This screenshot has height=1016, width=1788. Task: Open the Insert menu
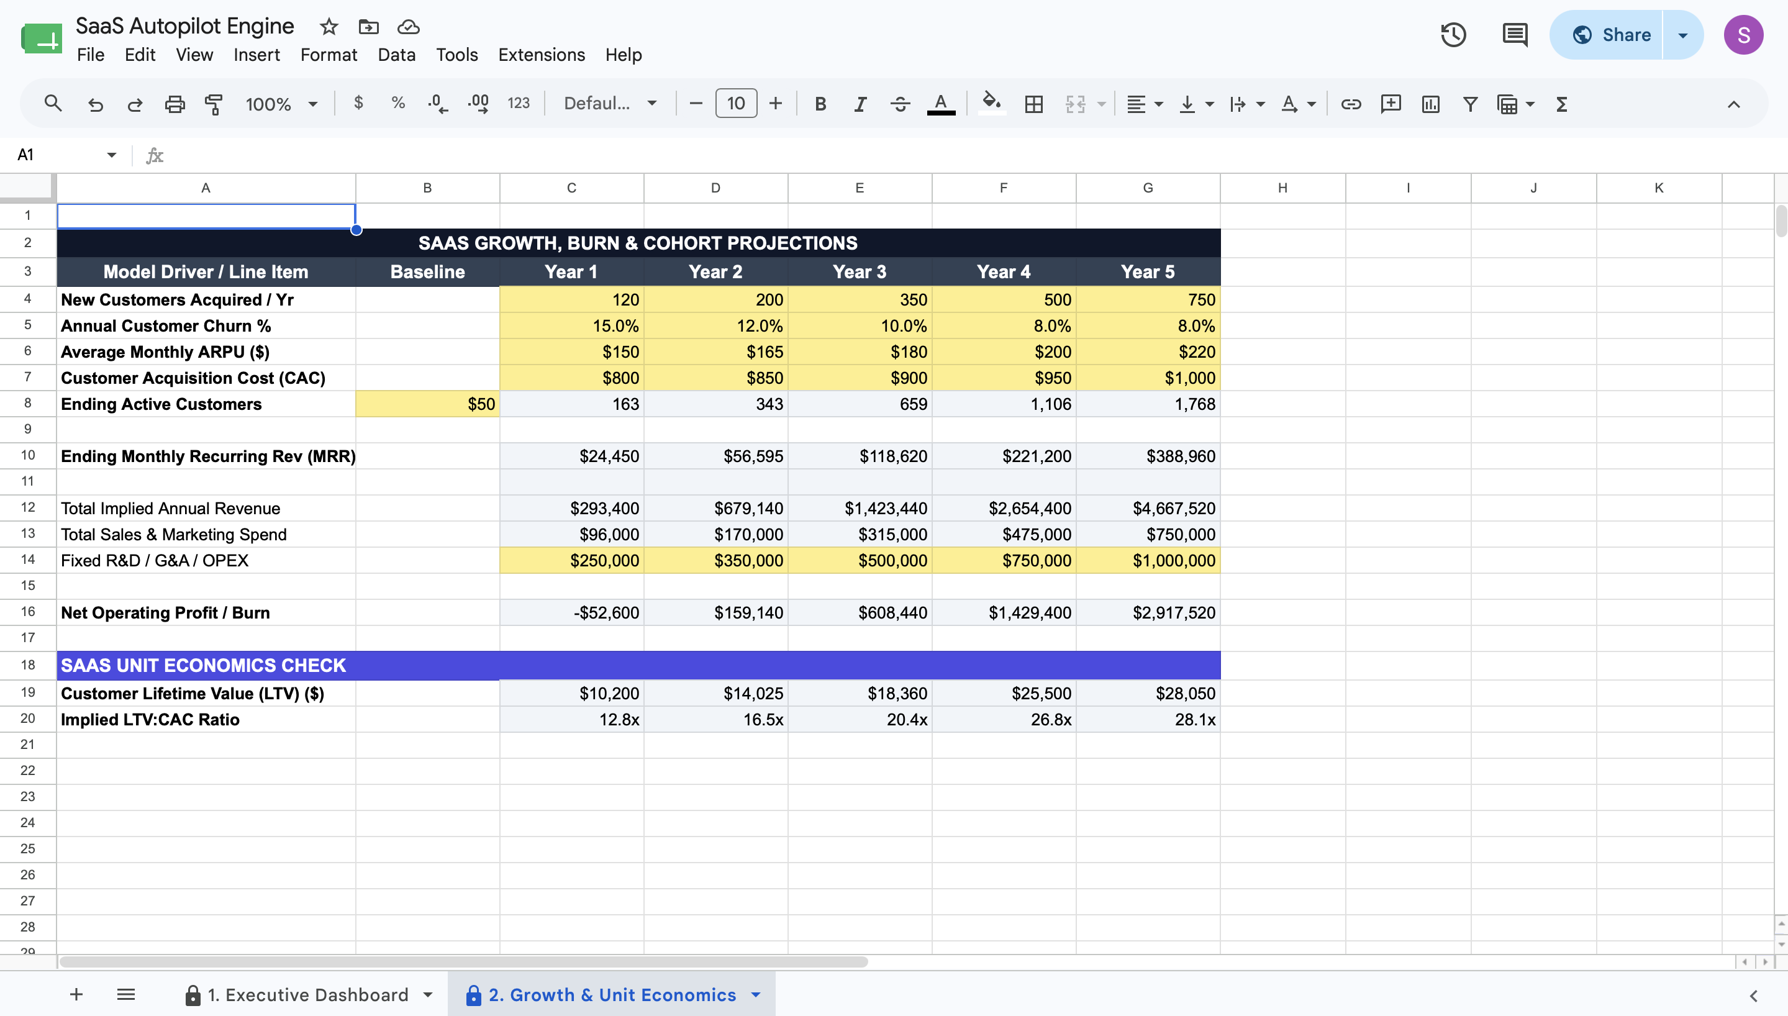256,55
